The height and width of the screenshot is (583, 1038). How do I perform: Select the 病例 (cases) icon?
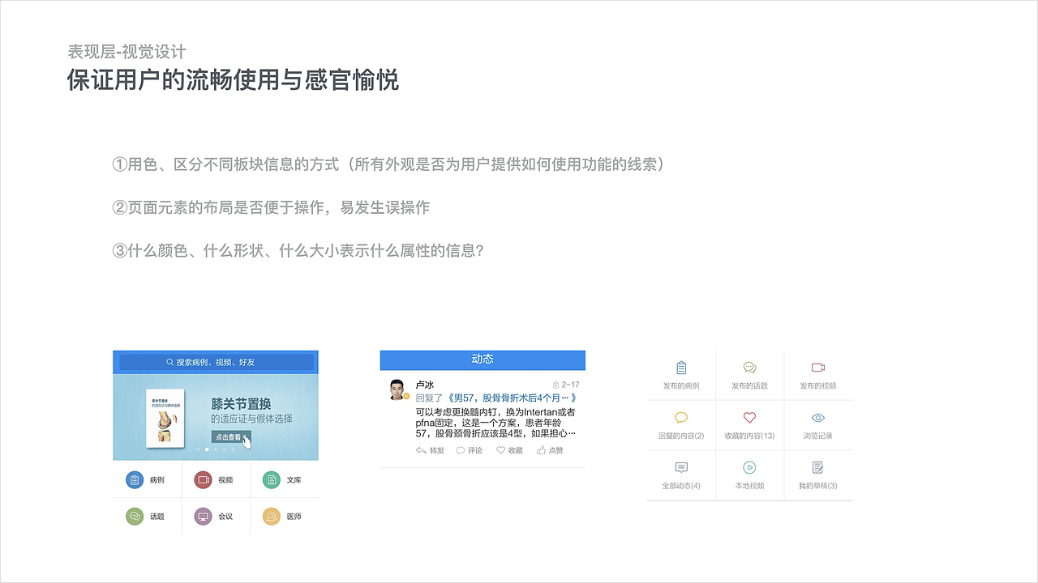tap(135, 479)
